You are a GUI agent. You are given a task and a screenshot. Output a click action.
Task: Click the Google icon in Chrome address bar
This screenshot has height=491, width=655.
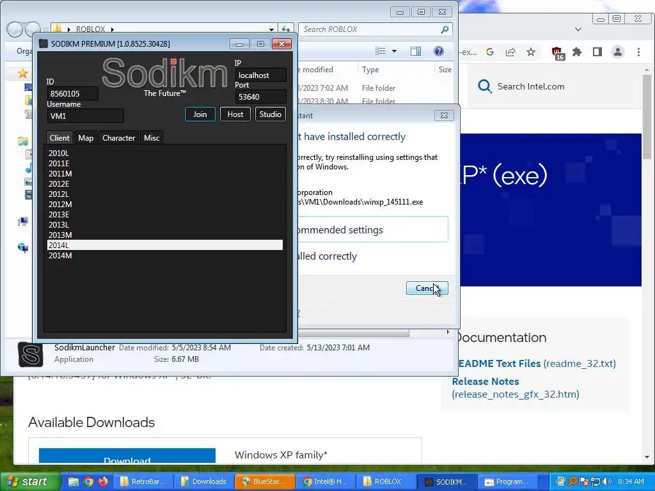coord(490,52)
